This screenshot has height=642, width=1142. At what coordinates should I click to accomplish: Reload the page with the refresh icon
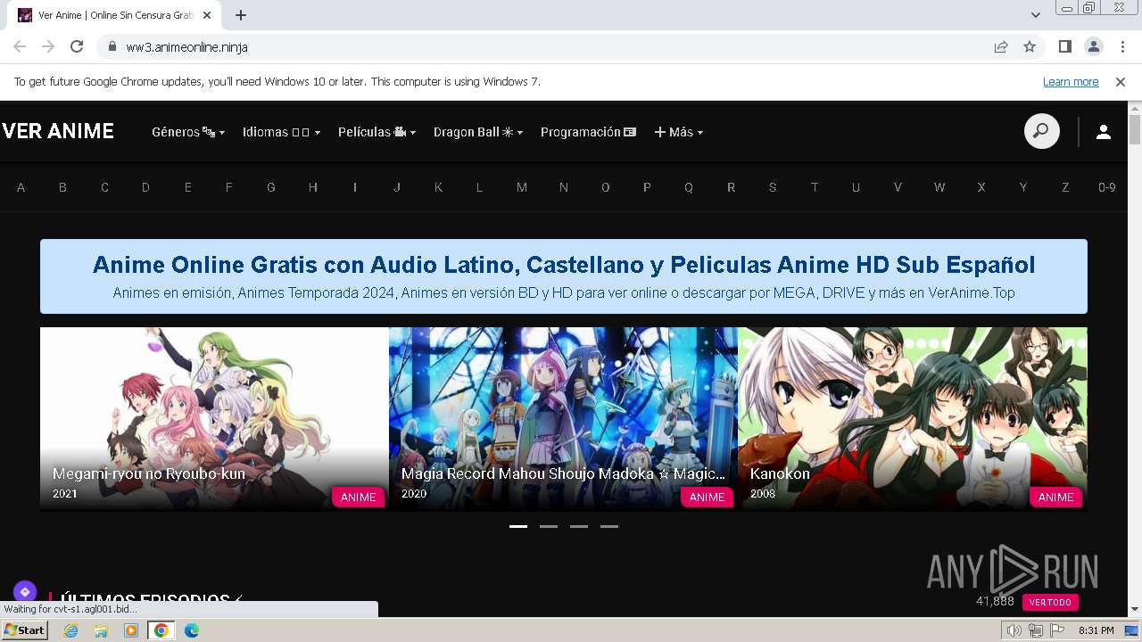tap(77, 46)
